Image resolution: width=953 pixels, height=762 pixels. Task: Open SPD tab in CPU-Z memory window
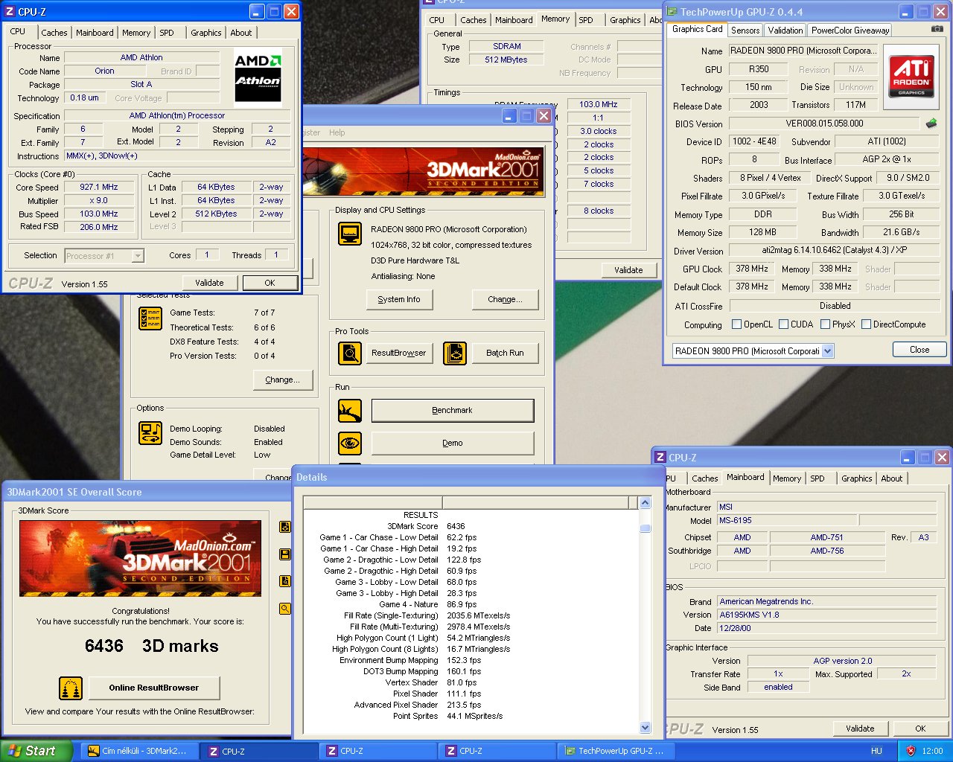click(586, 20)
